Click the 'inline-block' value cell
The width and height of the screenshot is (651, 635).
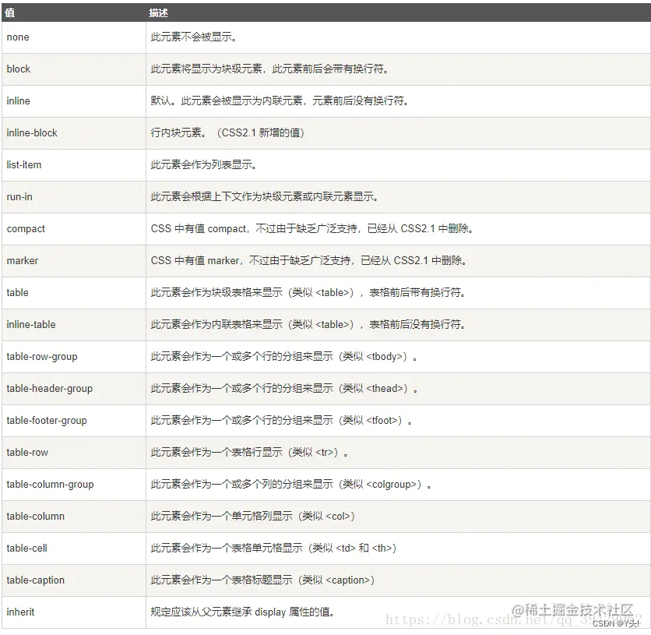74,133
